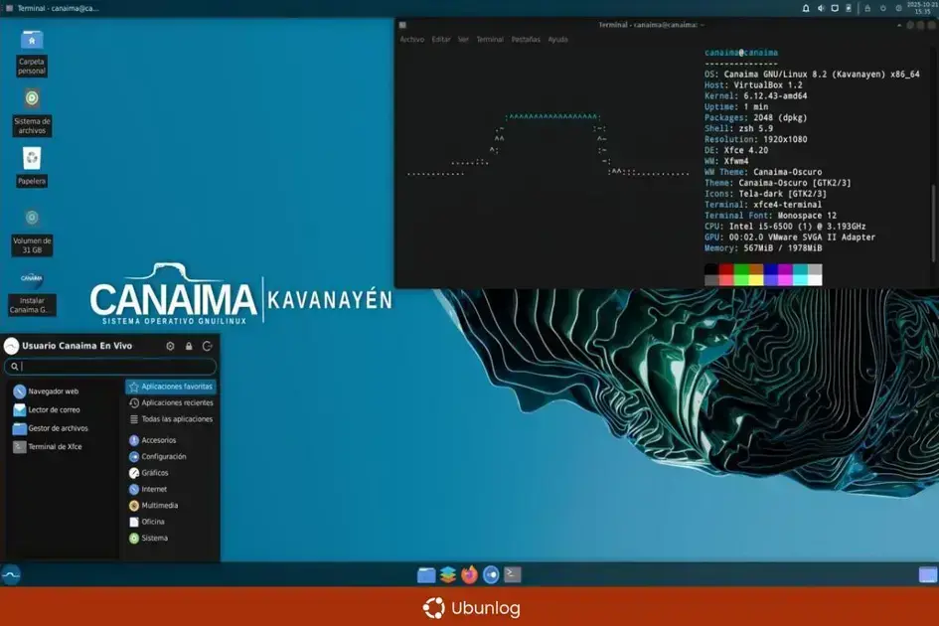Screen dimensions: 939x626
Task: Select the Todas las aplicaciones category
Action: point(171,419)
